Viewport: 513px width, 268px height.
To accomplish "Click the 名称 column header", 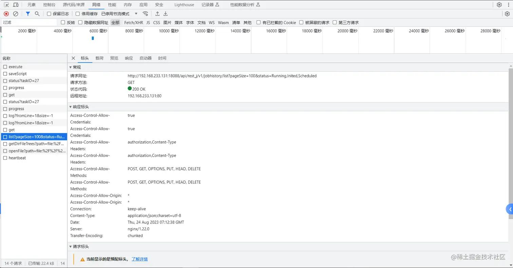I will click(x=34, y=58).
